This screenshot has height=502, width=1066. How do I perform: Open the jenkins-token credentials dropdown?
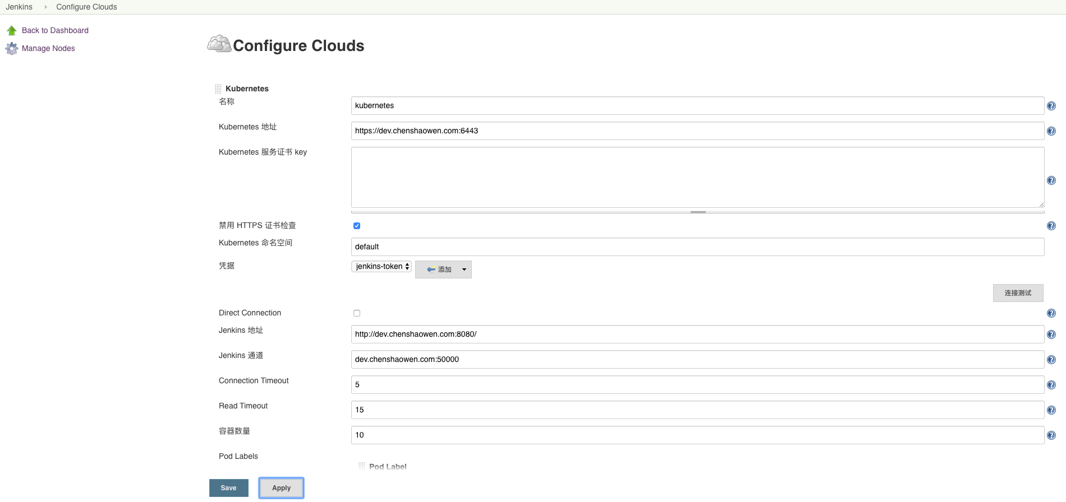[382, 267]
